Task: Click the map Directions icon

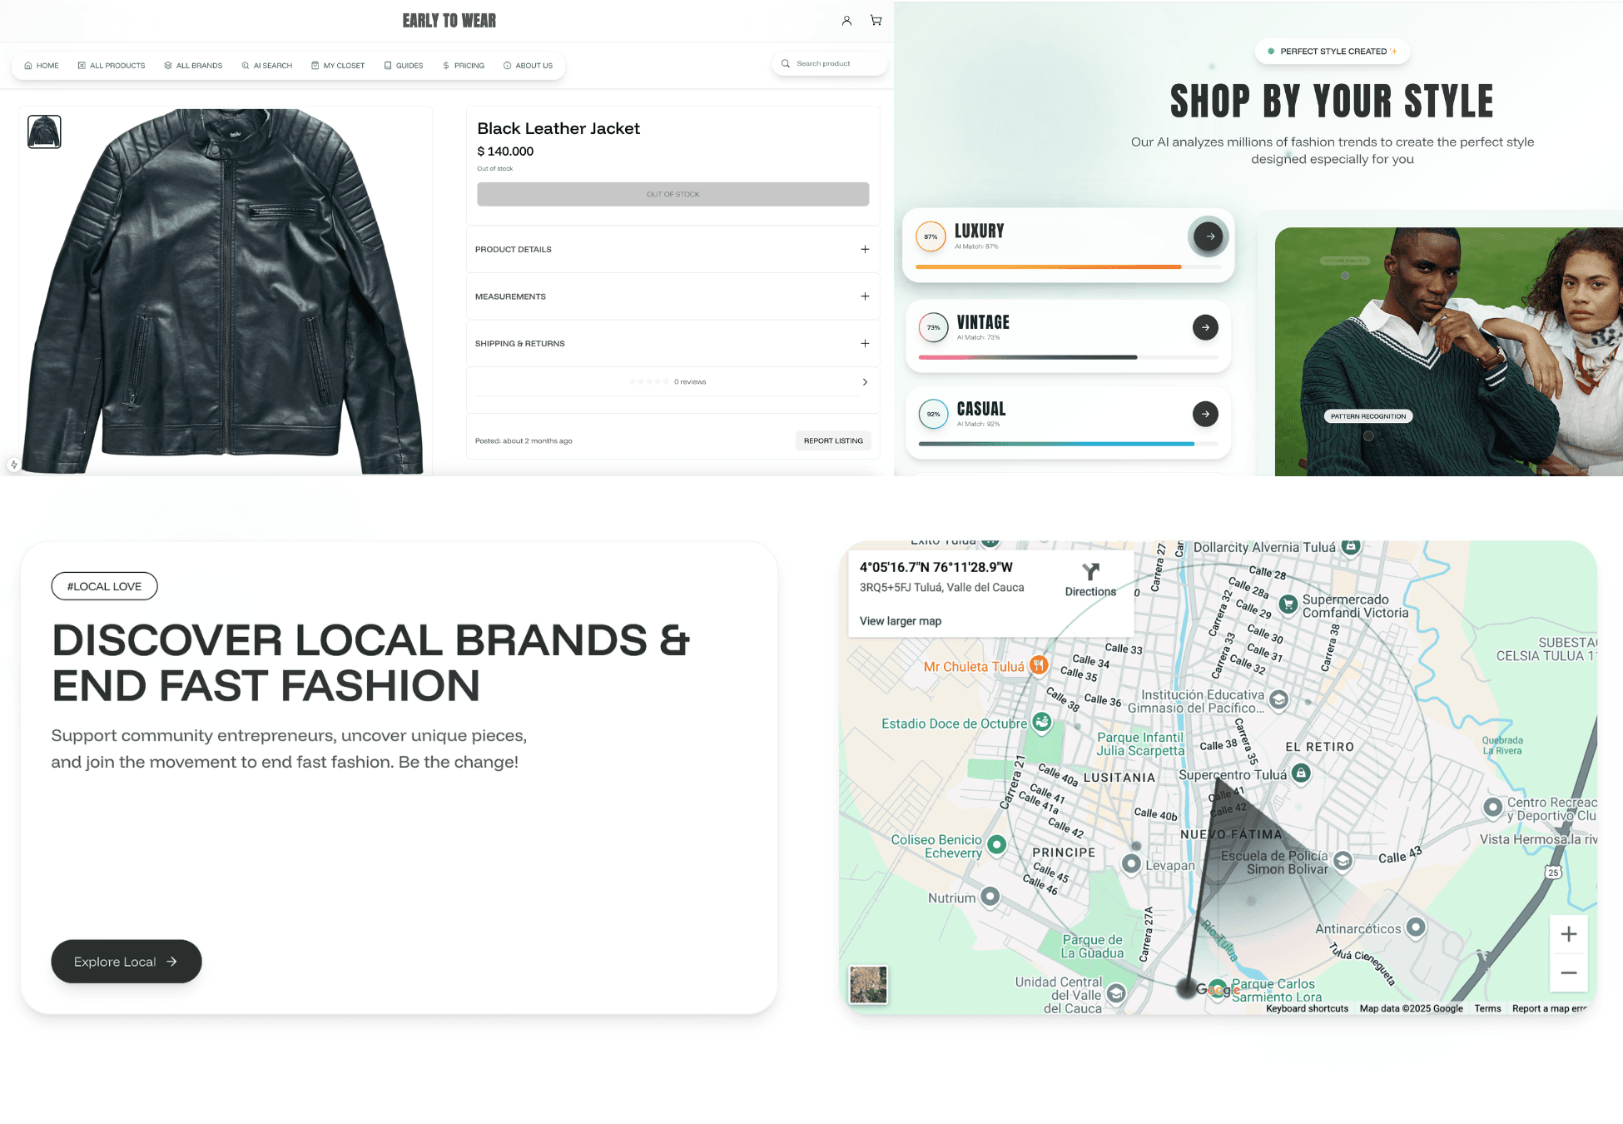Action: tap(1090, 572)
